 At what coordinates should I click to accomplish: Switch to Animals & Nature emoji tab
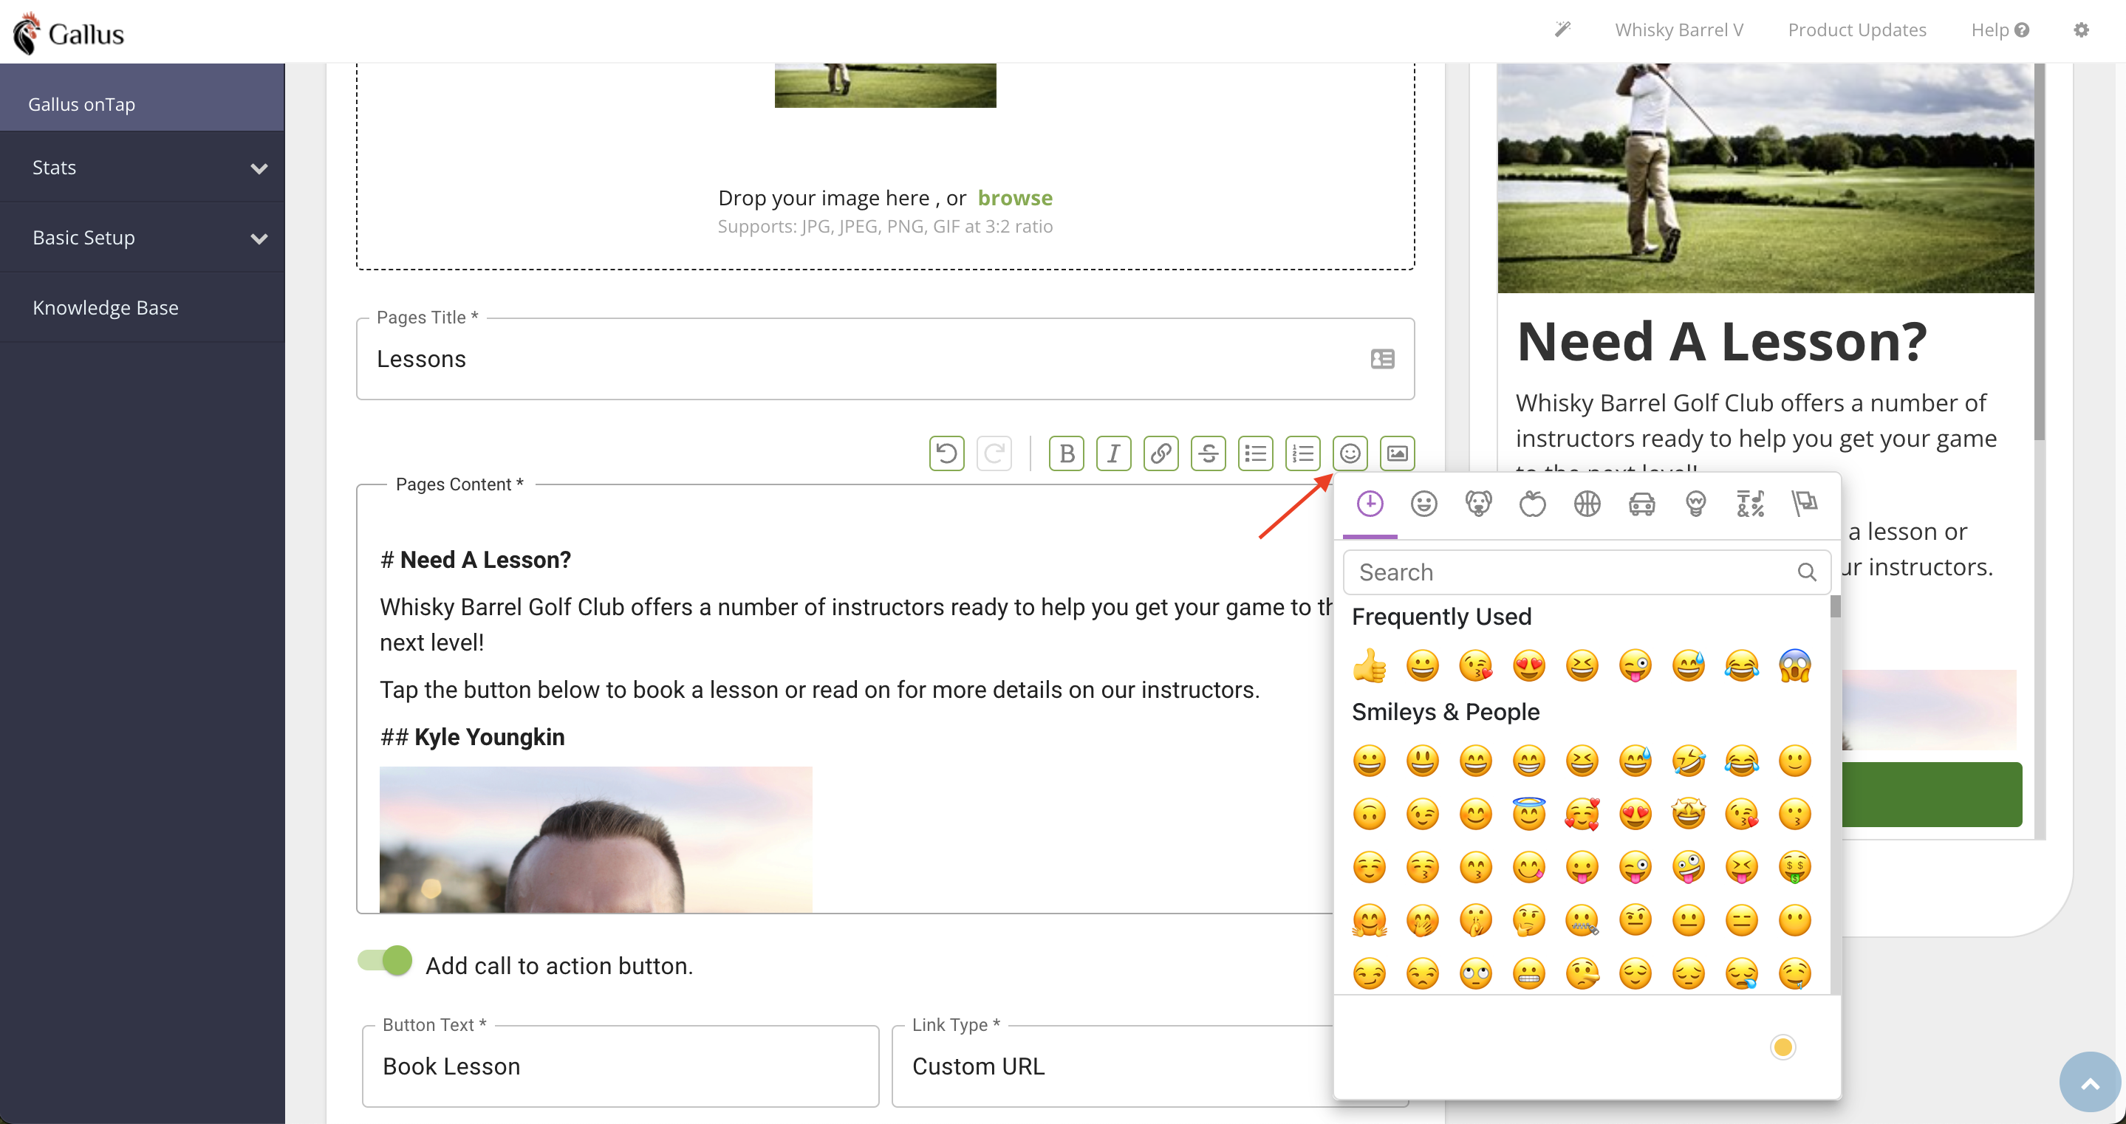(1478, 504)
